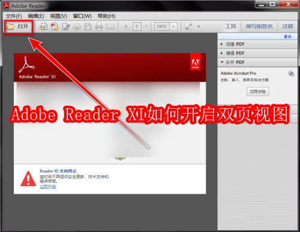Click the Open (打开) folder button
The image size is (300, 232).
(x=18, y=26)
